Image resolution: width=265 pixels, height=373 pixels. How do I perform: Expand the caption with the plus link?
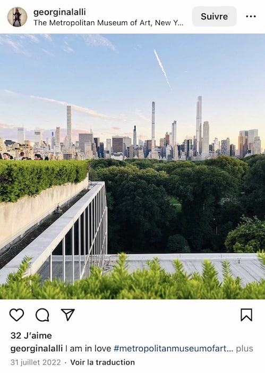(245, 348)
